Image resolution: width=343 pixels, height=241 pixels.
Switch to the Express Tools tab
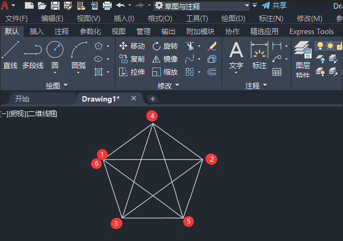tap(312, 31)
